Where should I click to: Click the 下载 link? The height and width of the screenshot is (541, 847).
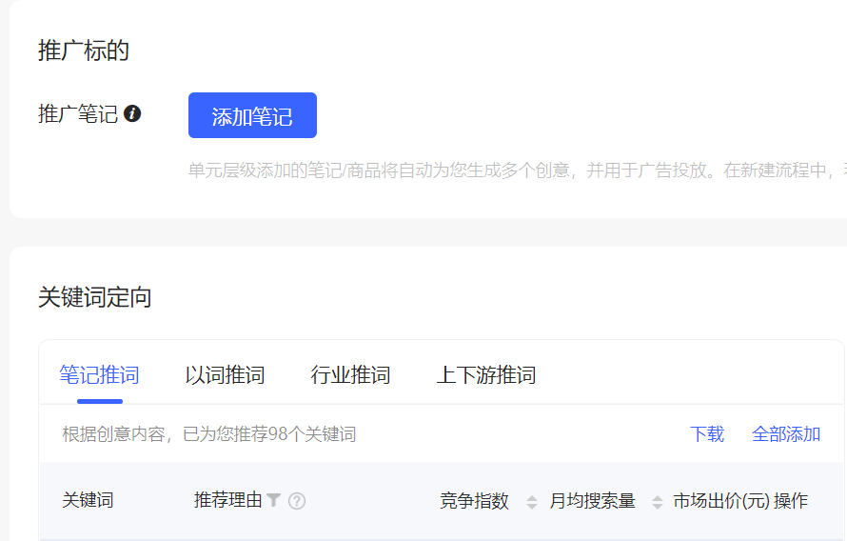point(707,434)
